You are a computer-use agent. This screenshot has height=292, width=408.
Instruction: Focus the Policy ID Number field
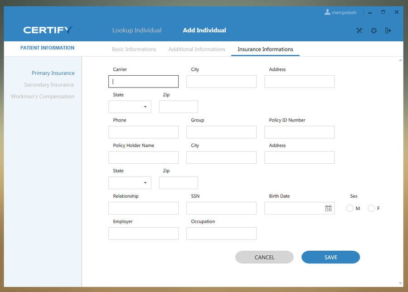tap(299, 132)
